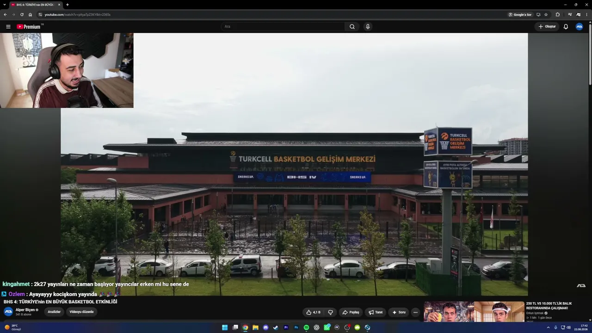Show hidden system tray icons
The image size is (592, 333).
549,327
